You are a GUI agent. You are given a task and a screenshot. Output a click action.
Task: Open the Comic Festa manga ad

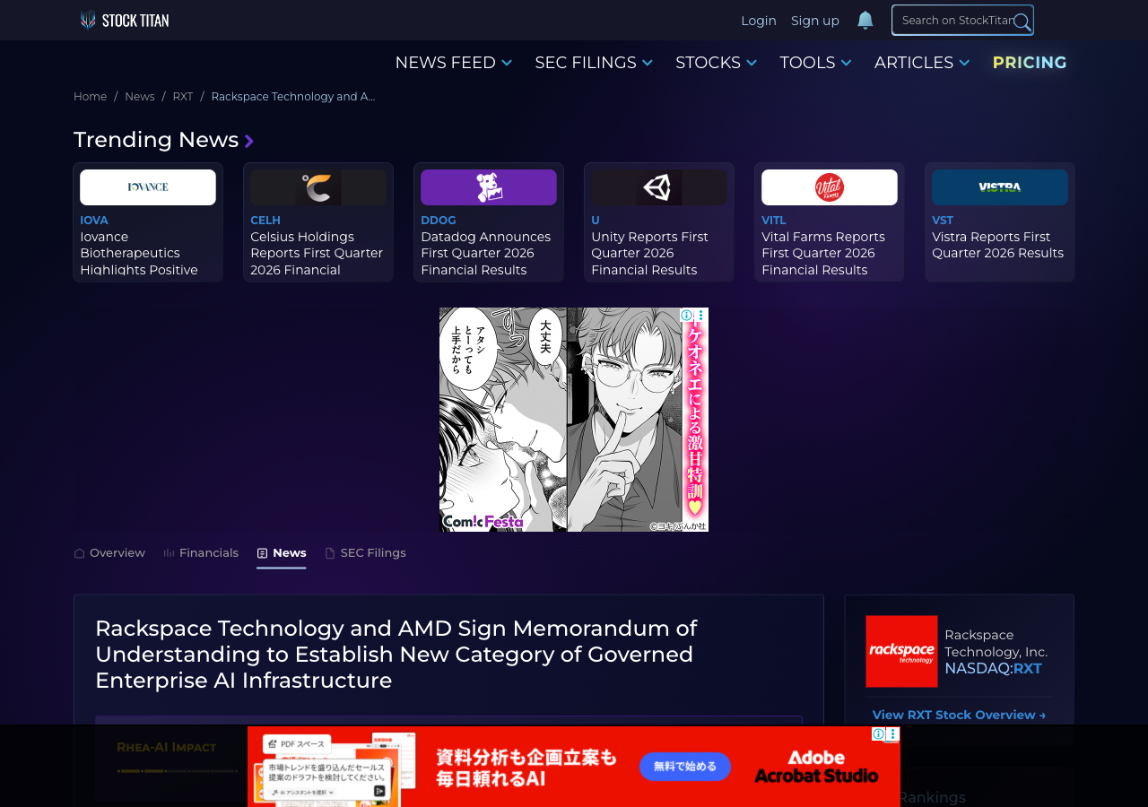(x=574, y=420)
